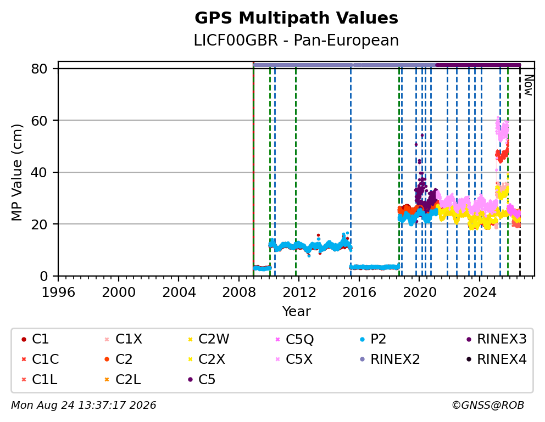Select the C5Q legend entry
The image size is (545, 422).
click(294, 339)
